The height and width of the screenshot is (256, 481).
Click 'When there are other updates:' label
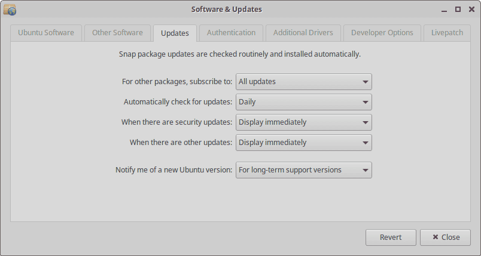pyautogui.click(x=181, y=143)
